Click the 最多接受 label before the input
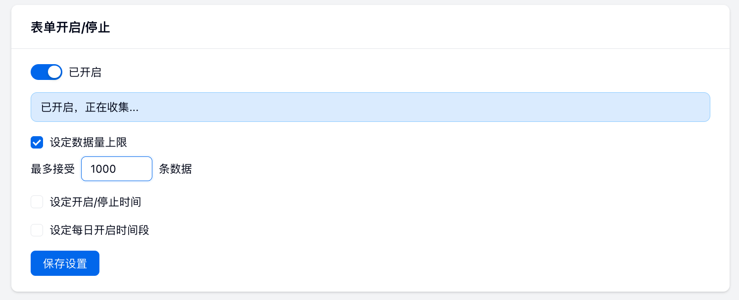The image size is (739, 300). tap(52, 169)
